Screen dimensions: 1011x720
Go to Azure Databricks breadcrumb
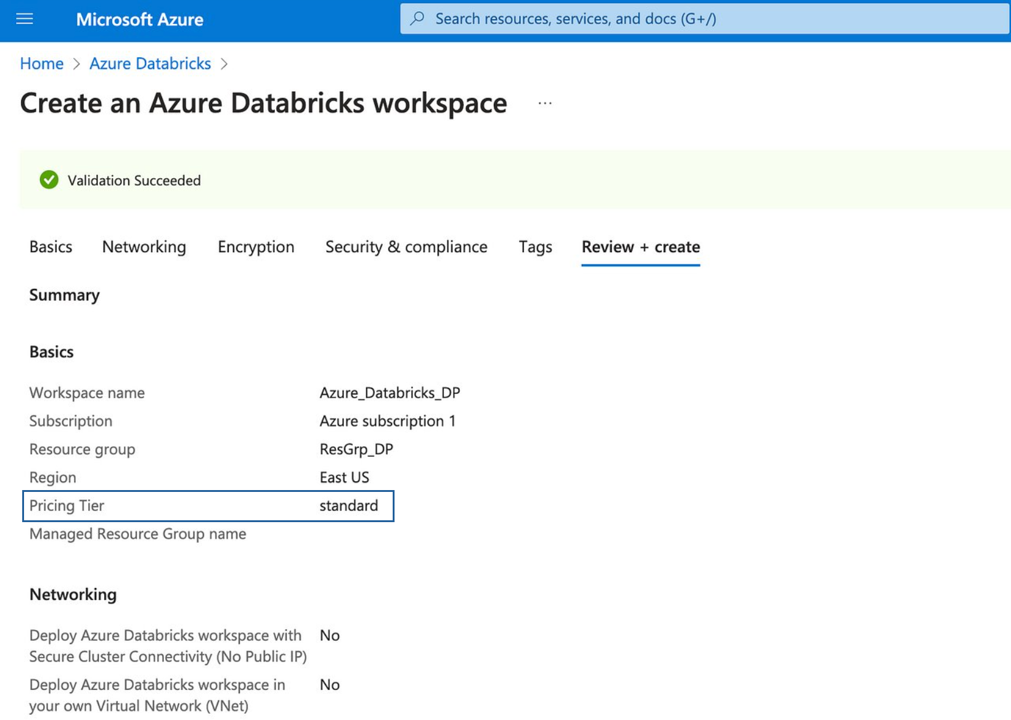tap(150, 63)
